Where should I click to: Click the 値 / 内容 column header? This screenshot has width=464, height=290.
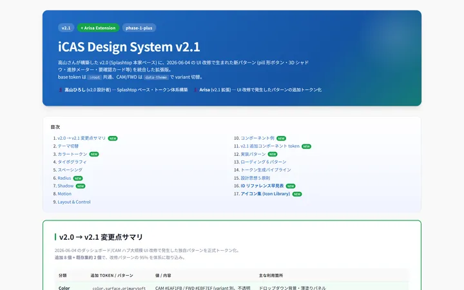tap(163, 276)
